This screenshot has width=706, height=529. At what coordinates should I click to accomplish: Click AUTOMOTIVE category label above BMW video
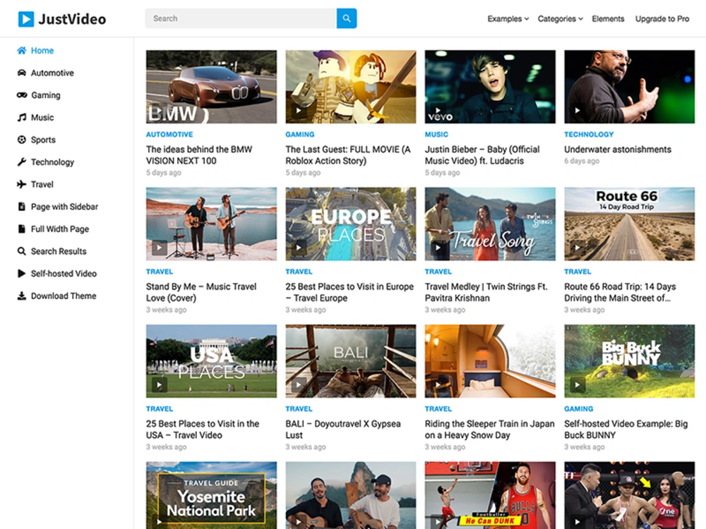point(169,134)
